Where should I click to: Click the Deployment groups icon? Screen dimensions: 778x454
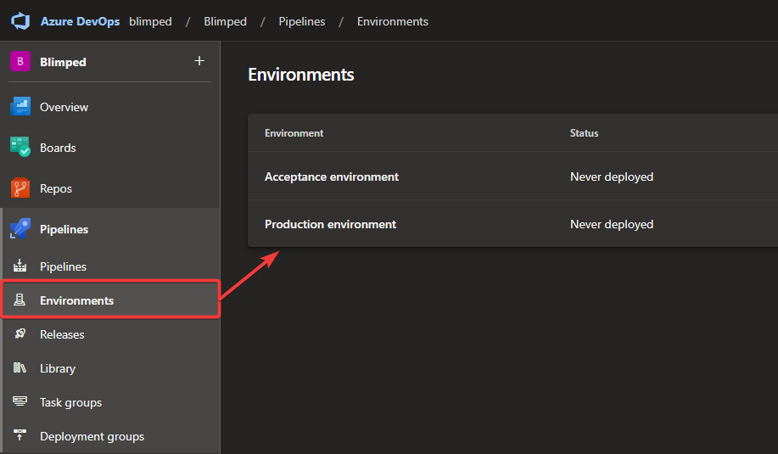click(20, 435)
